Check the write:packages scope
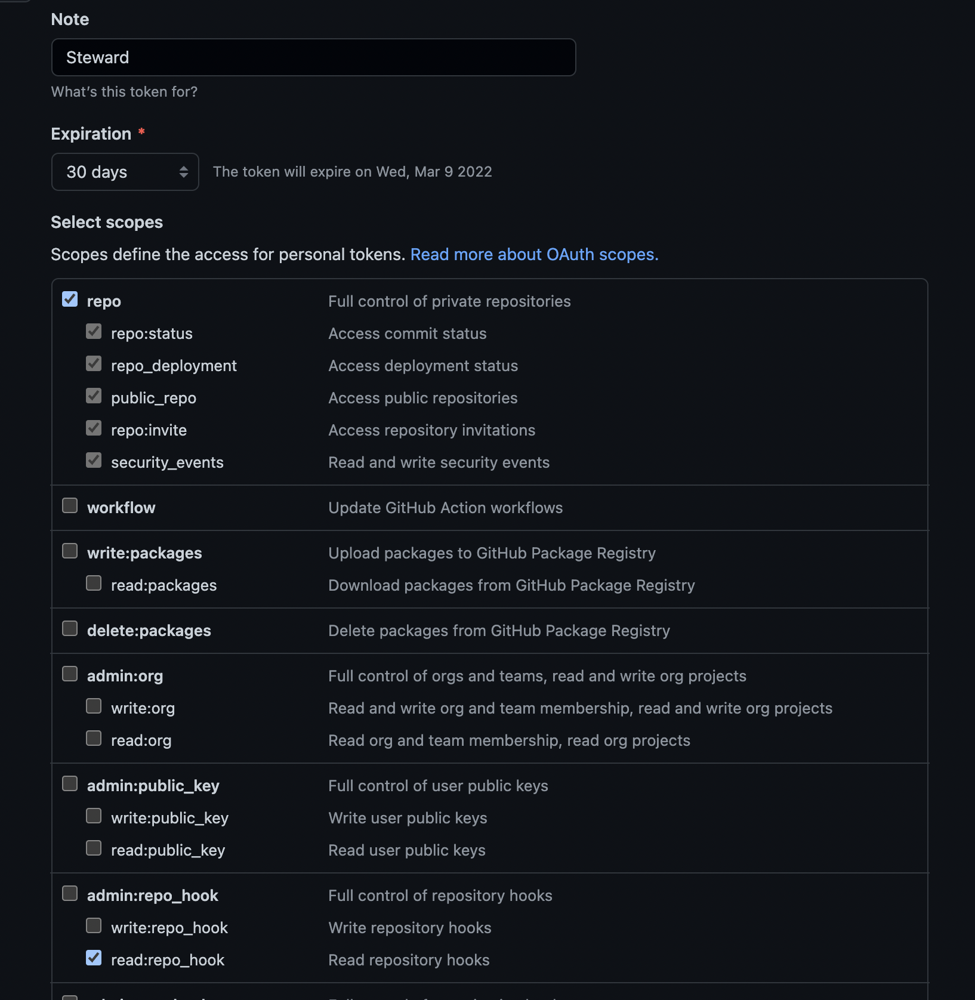The image size is (975, 1000). click(x=70, y=551)
